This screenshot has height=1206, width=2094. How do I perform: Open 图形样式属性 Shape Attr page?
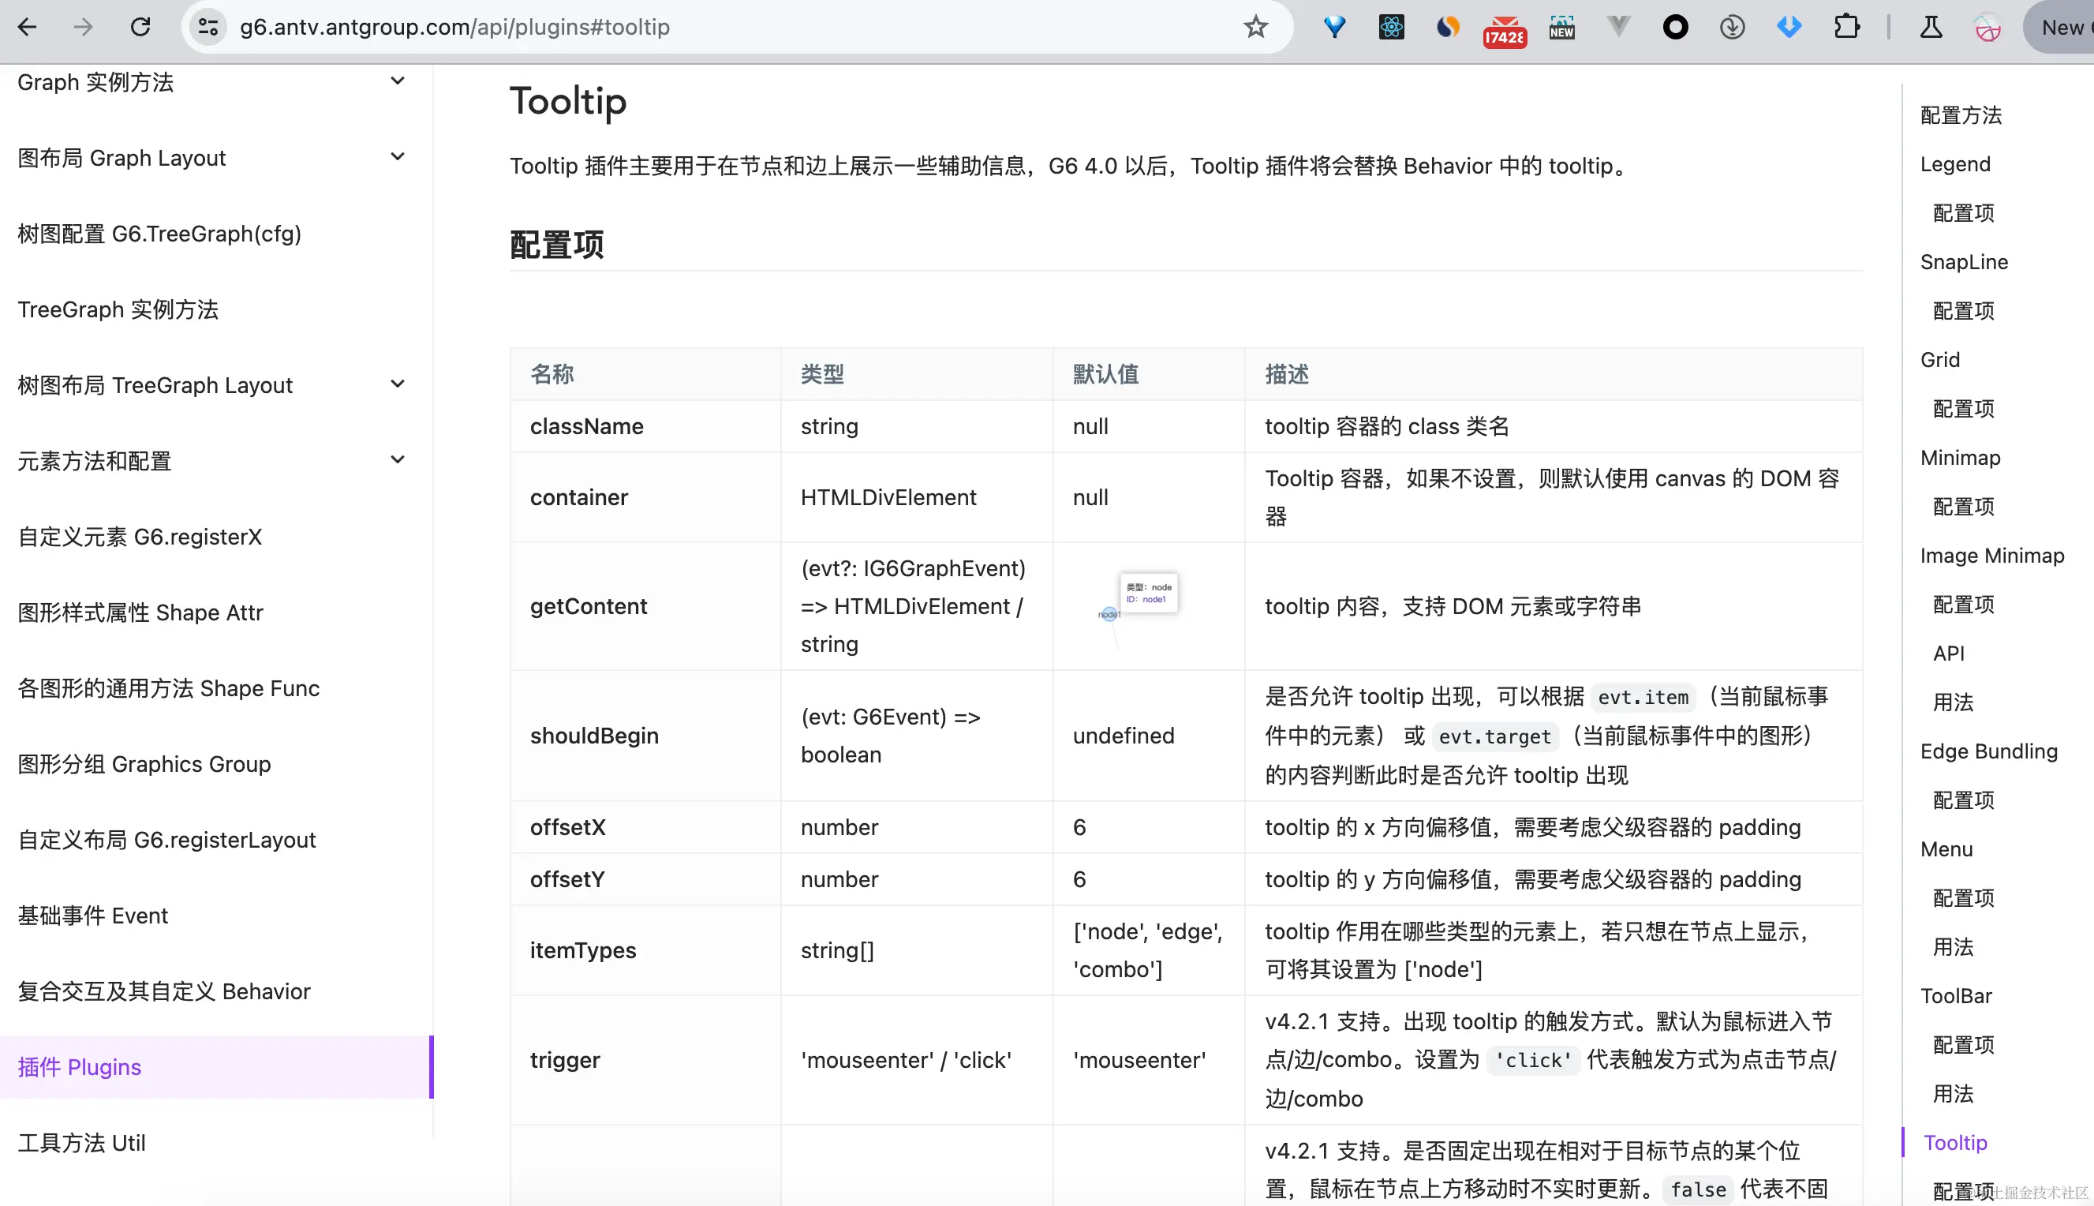click(x=140, y=613)
